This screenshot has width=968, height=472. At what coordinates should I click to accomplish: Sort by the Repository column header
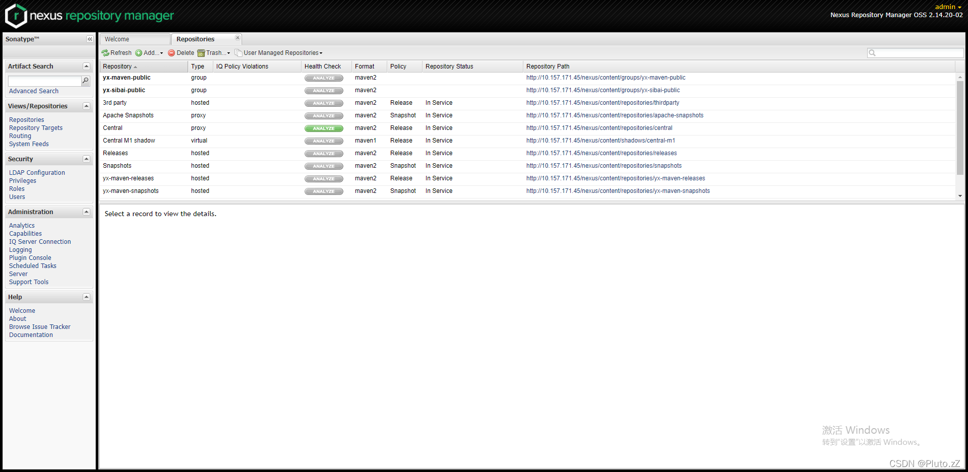tap(144, 66)
